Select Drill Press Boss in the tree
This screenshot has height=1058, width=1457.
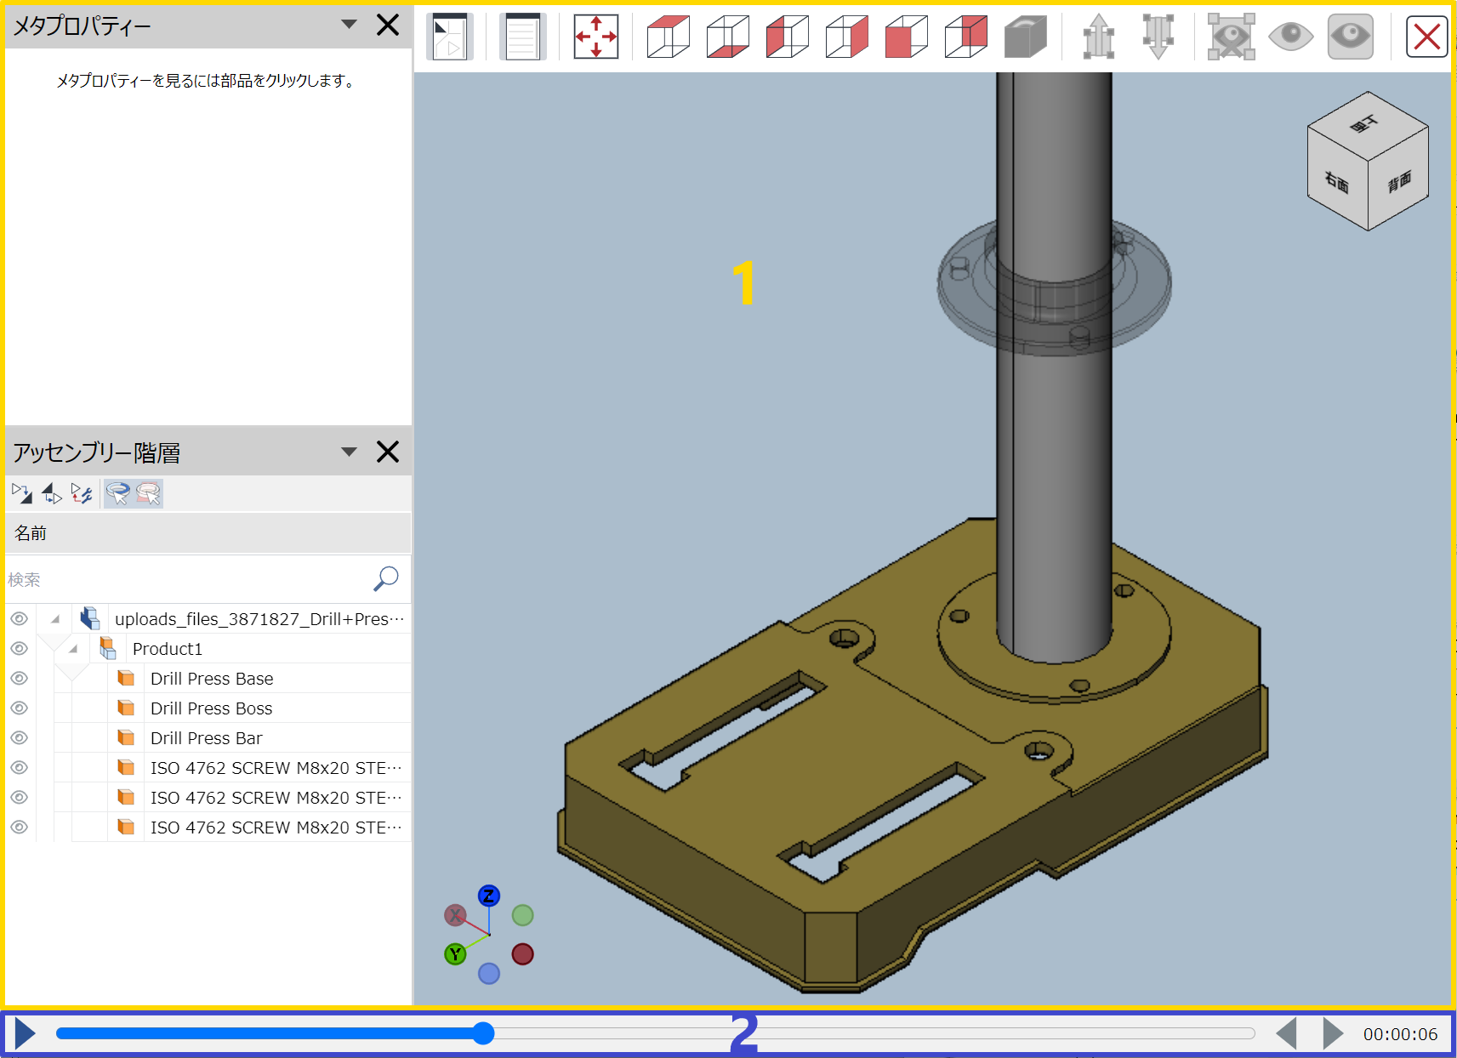[211, 708]
